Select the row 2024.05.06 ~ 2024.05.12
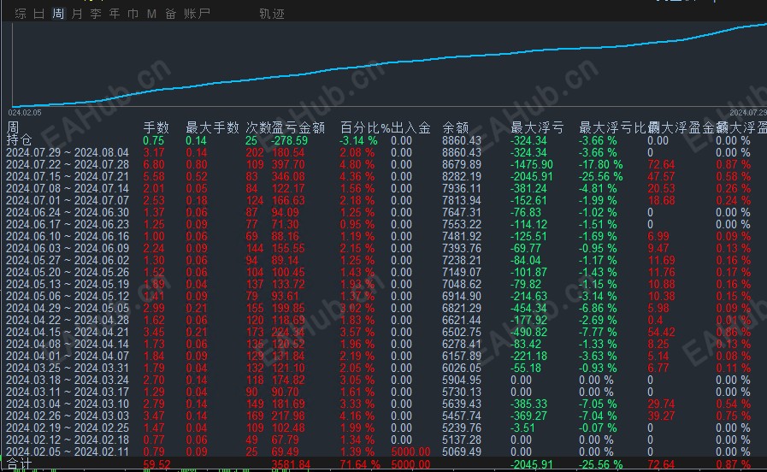Viewport: 767px width, 472px height. click(x=383, y=297)
